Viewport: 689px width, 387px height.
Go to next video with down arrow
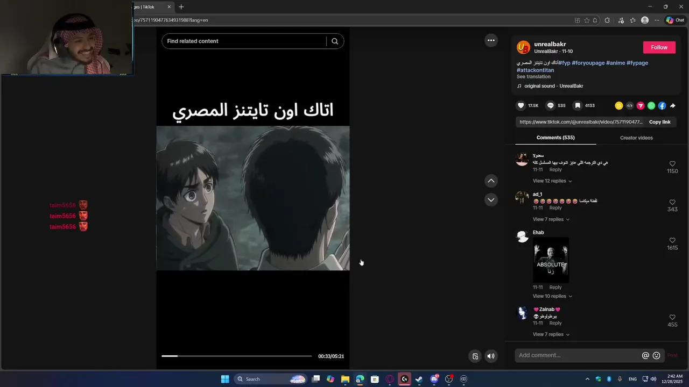pos(491,200)
